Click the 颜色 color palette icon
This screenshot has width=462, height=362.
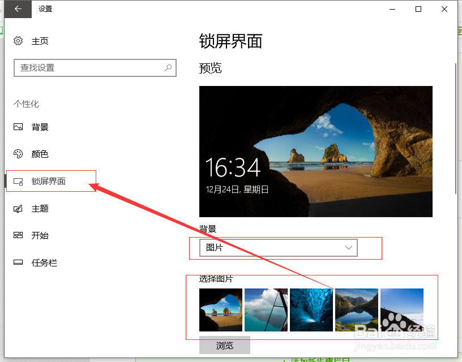point(18,154)
